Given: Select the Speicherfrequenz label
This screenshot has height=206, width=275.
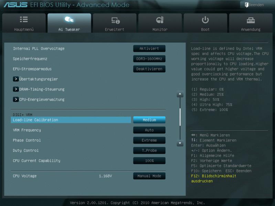Looking at the screenshot, I should point(30,59).
